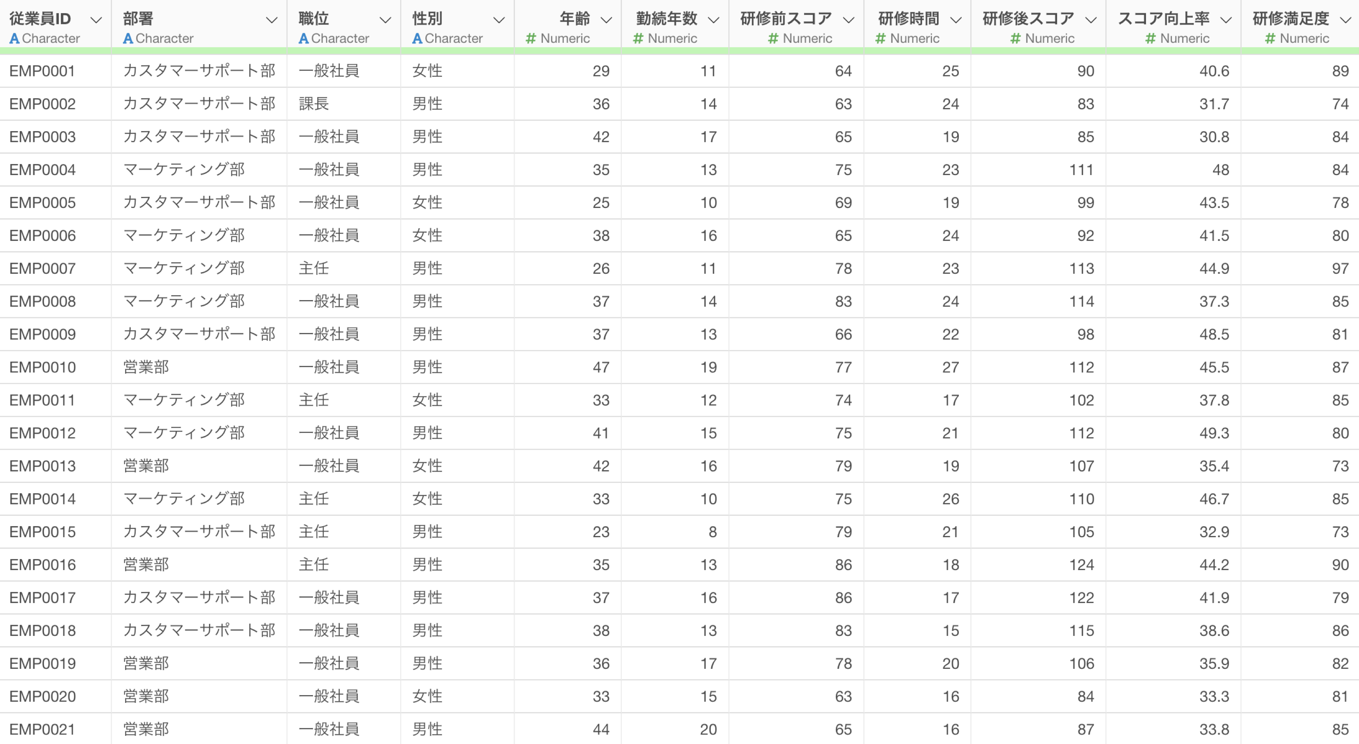Select the 職位 column header title
The height and width of the screenshot is (744, 1359).
click(314, 19)
